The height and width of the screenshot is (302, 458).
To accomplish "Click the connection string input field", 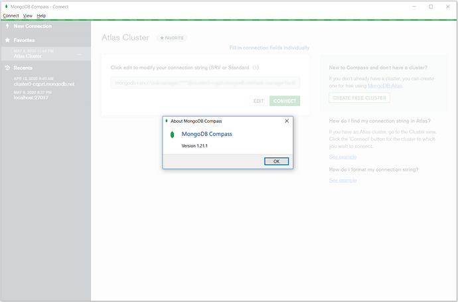I will point(205,83).
